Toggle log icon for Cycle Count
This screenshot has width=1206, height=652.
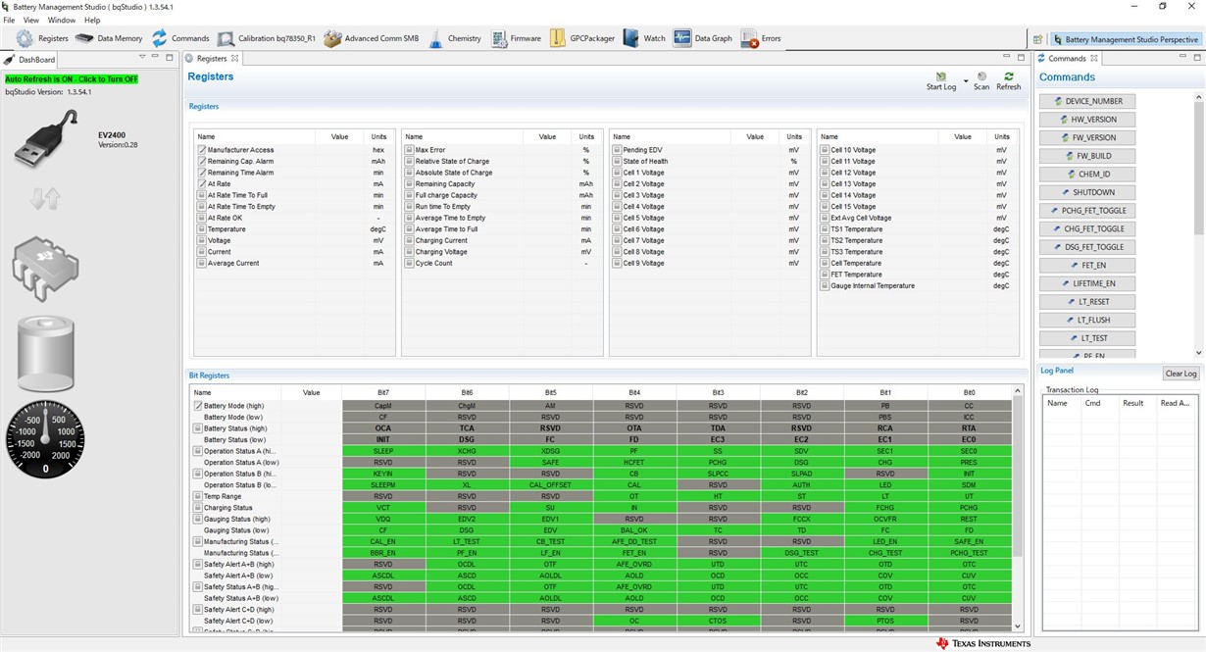[x=409, y=263]
